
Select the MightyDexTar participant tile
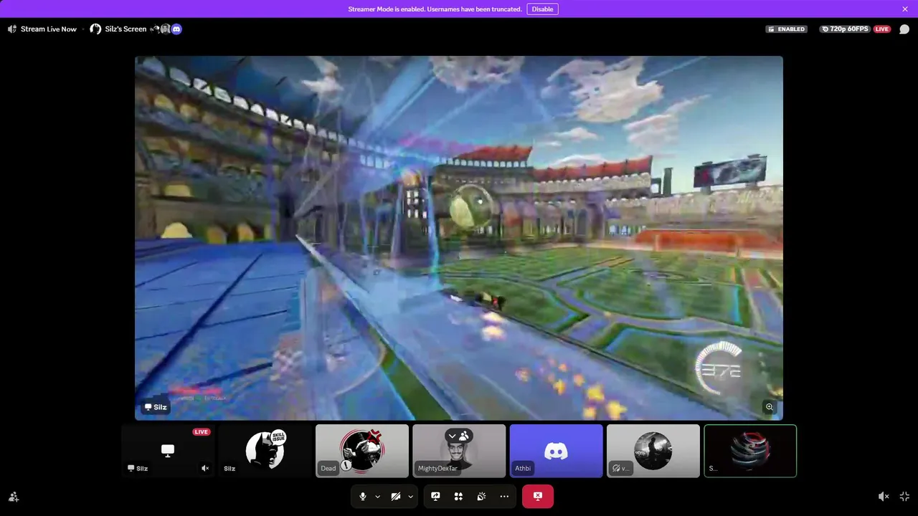tap(459, 451)
